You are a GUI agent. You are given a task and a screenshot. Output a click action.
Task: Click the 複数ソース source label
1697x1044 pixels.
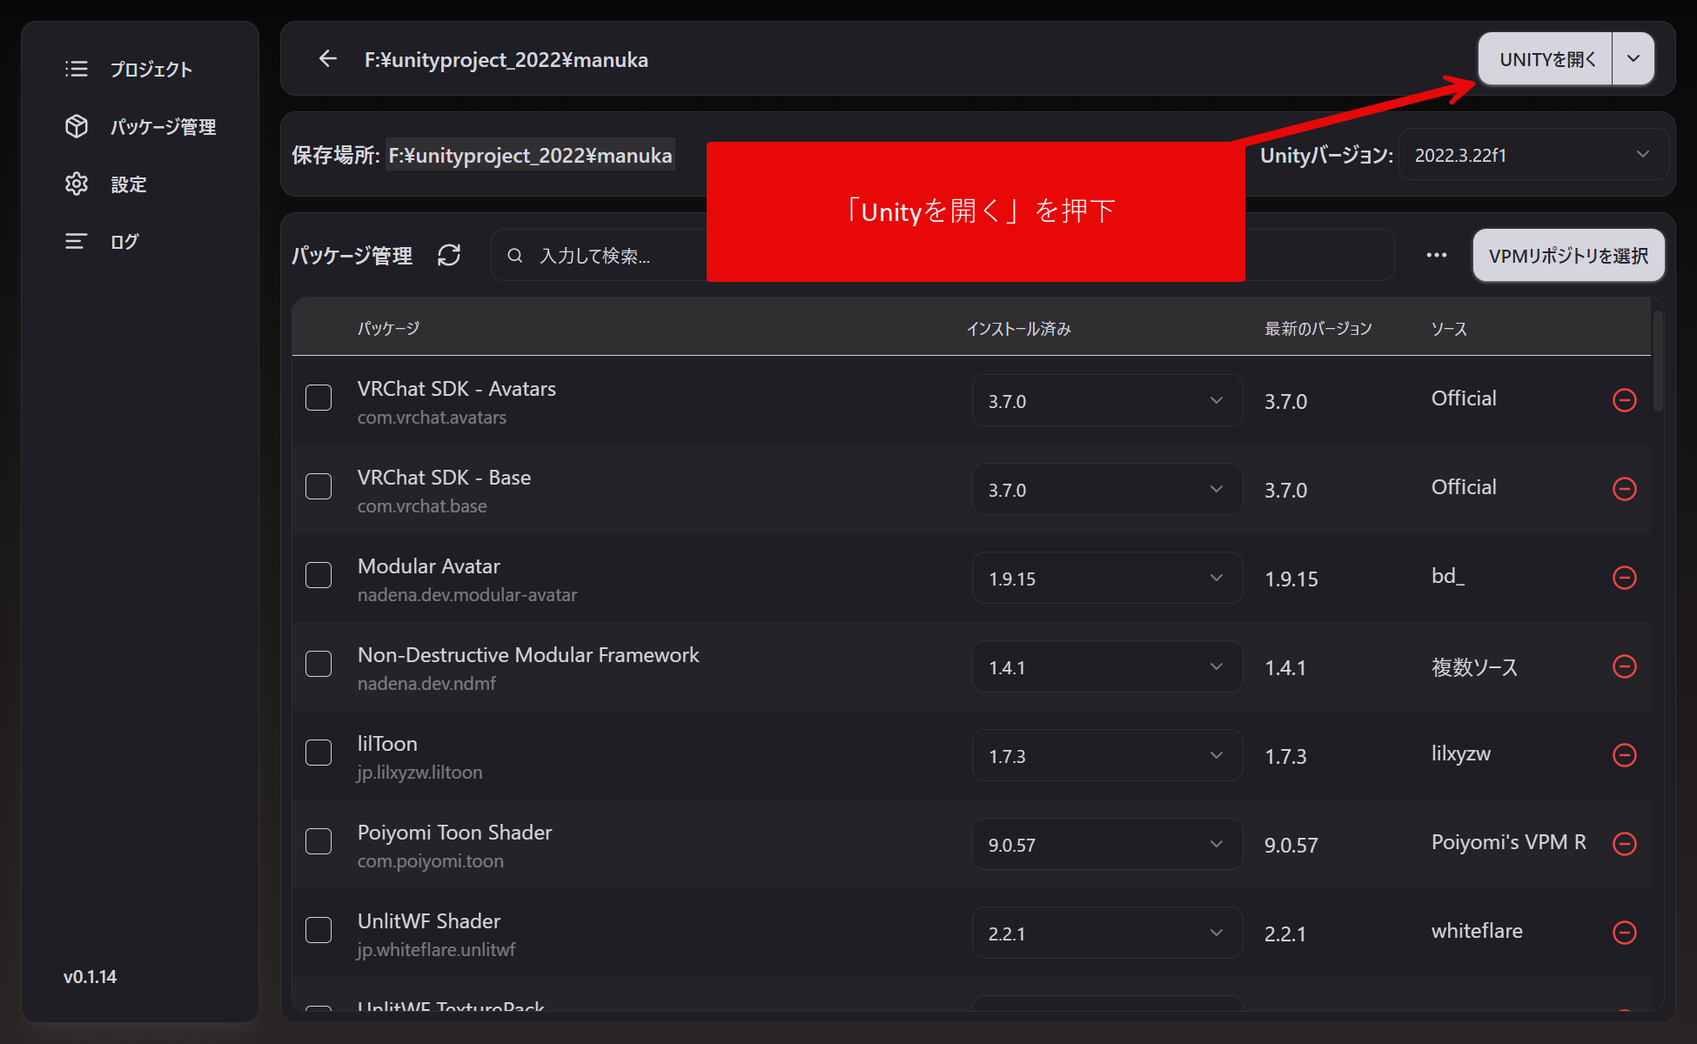[1474, 666]
